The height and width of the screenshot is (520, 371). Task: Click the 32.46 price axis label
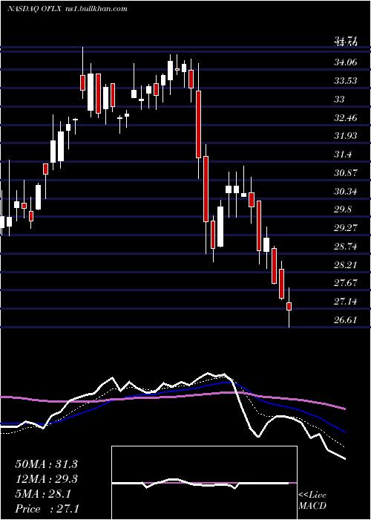[x=346, y=117]
